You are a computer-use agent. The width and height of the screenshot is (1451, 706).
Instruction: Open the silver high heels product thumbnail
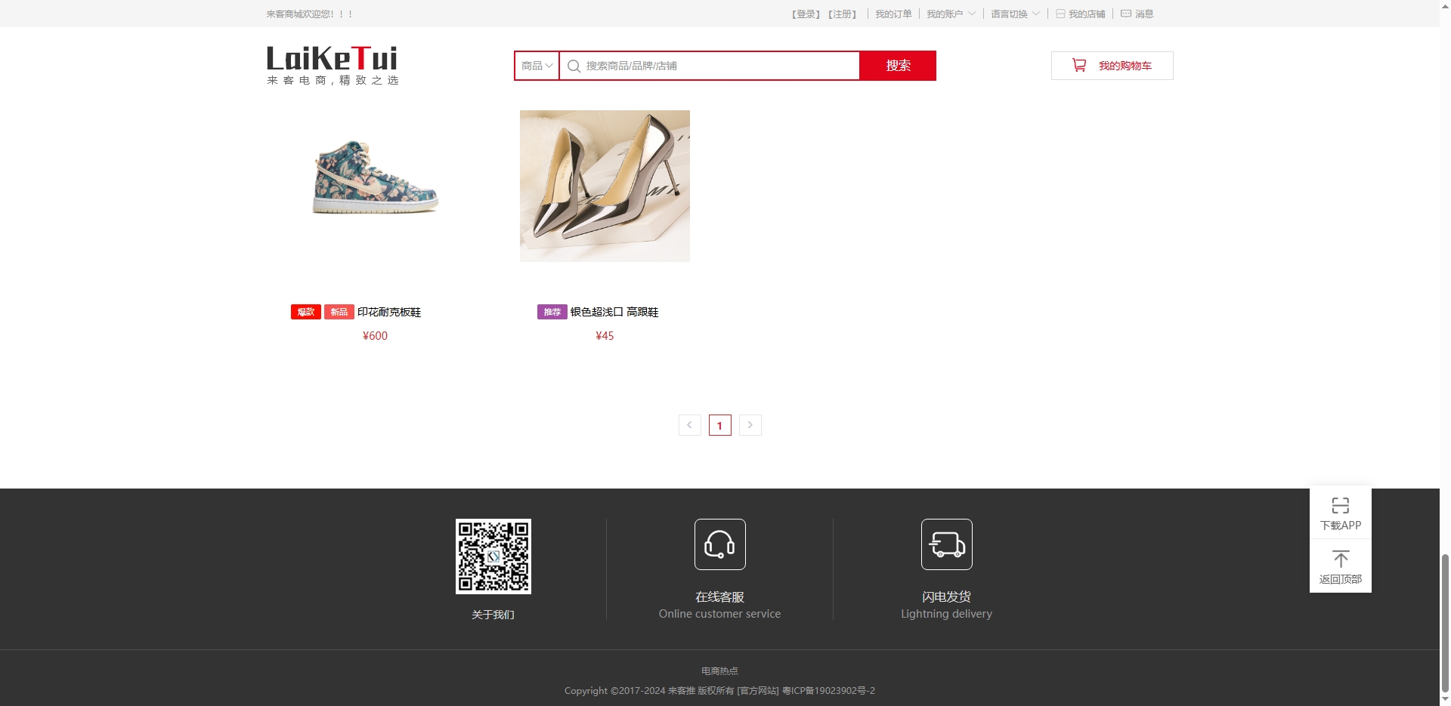[605, 187]
